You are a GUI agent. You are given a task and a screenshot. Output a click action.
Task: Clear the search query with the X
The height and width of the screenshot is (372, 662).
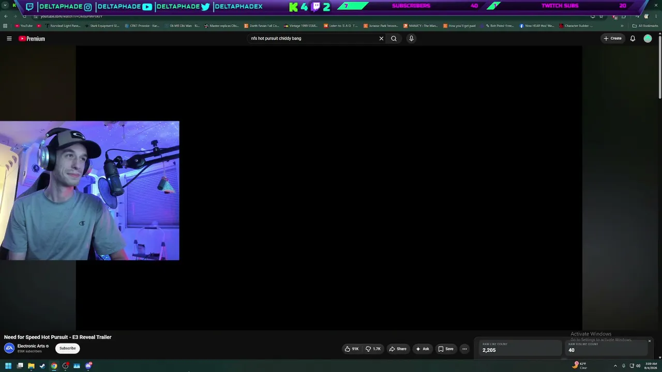381,38
